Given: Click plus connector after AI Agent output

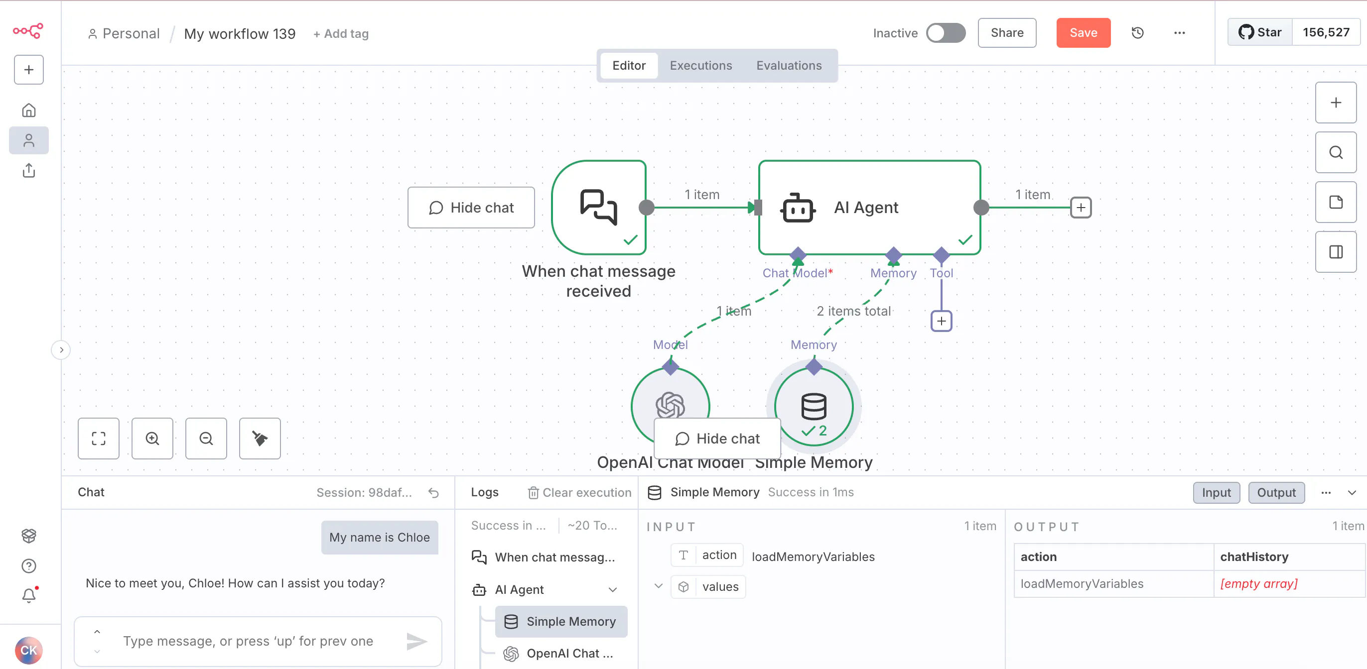Looking at the screenshot, I should pos(1081,207).
